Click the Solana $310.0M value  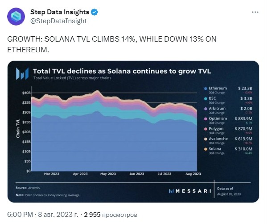(243, 149)
